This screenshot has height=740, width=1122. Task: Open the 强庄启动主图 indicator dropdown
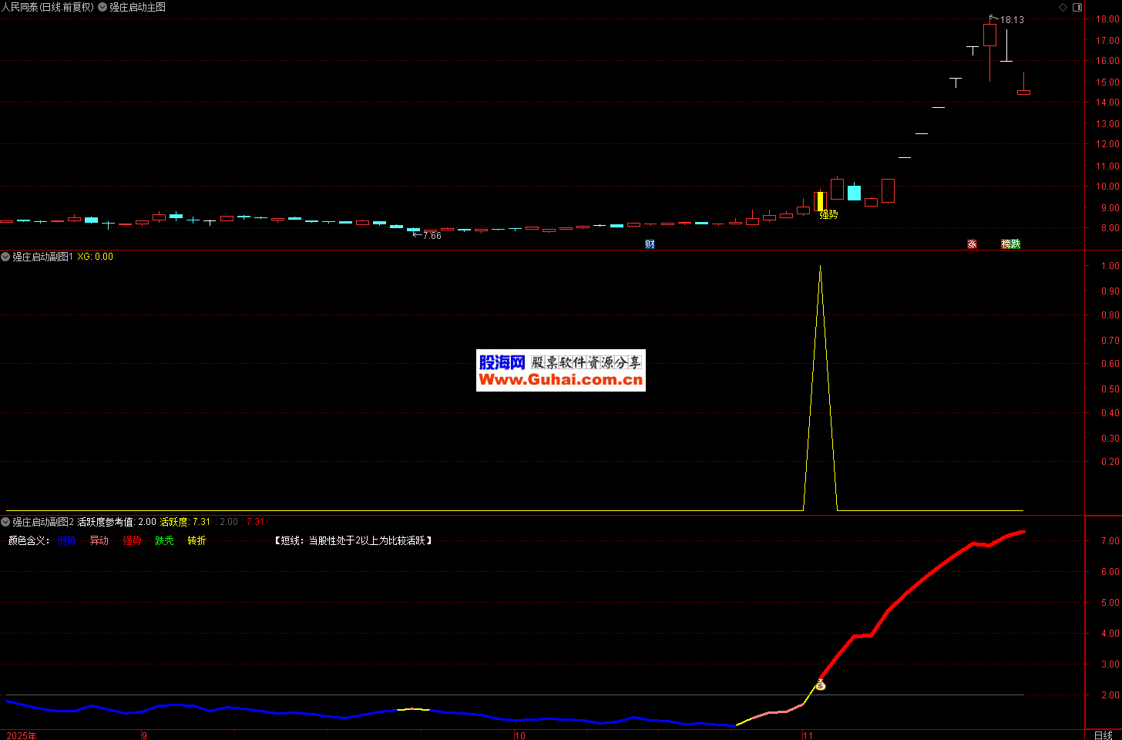coord(102,7)
